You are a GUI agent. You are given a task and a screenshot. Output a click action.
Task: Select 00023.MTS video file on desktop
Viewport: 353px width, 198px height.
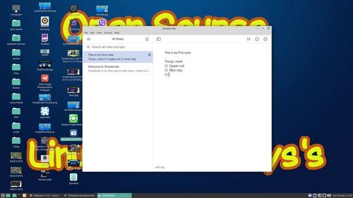16,157
